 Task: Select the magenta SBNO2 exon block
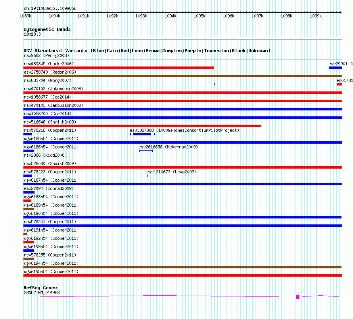297,297
